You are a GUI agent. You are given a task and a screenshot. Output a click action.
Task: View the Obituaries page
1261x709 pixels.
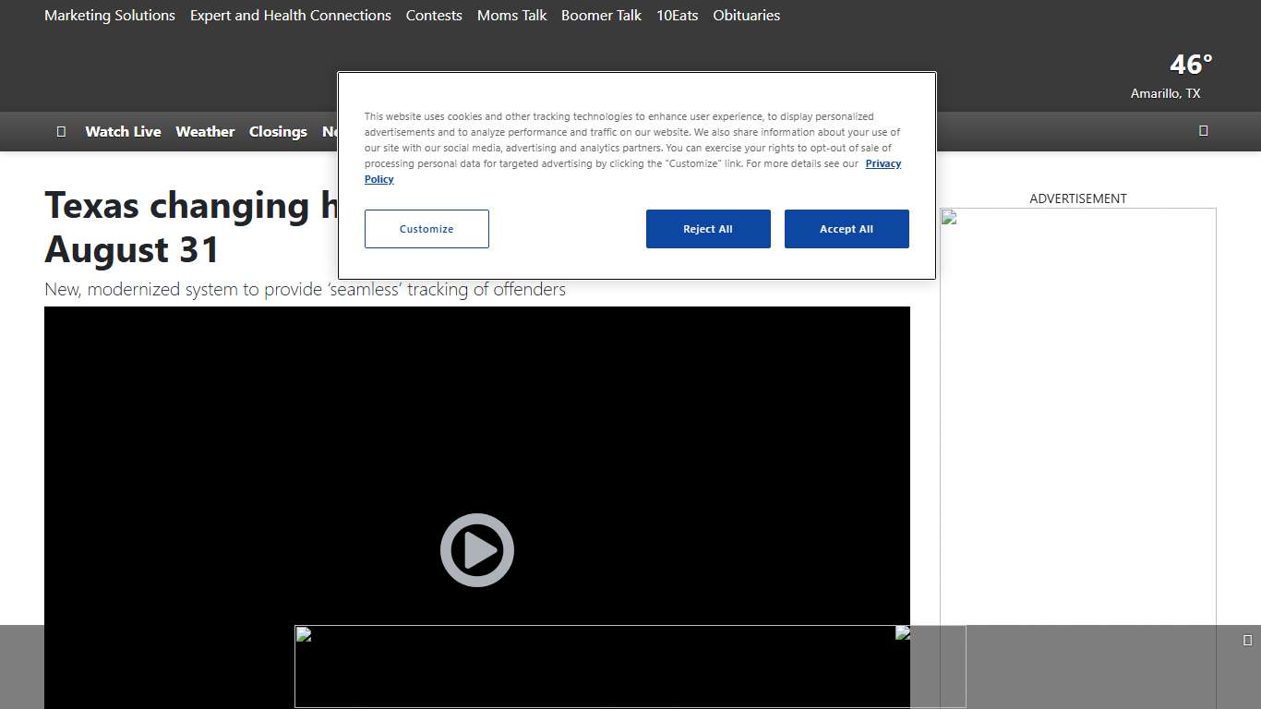(746, 16)
